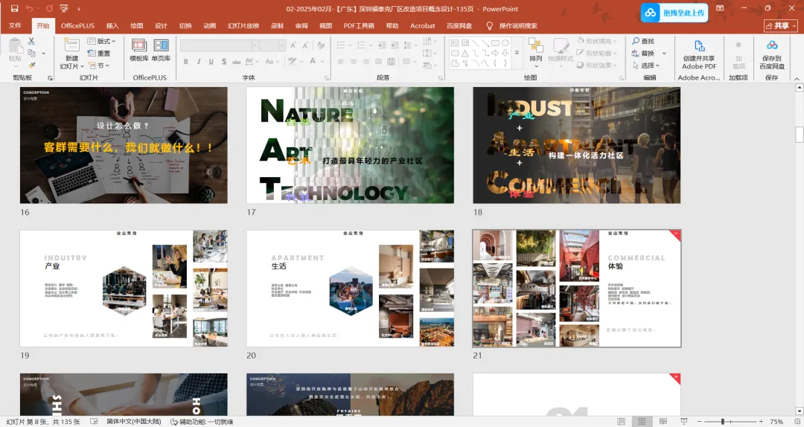Screen dimensions: 804x427
Task: Click the vertical scrollbar thumb
Action: [x=799, y=135]
